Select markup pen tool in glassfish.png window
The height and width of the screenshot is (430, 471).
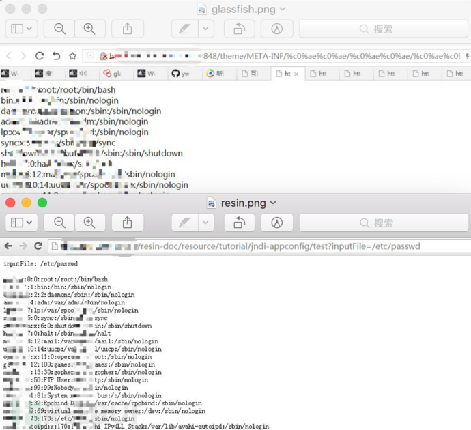point(184,29)
